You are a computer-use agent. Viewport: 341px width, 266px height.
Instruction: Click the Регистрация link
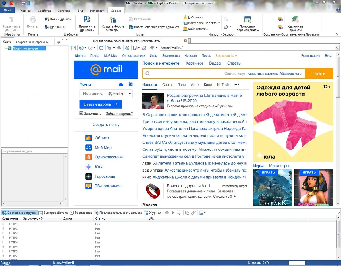coord(311,56)
